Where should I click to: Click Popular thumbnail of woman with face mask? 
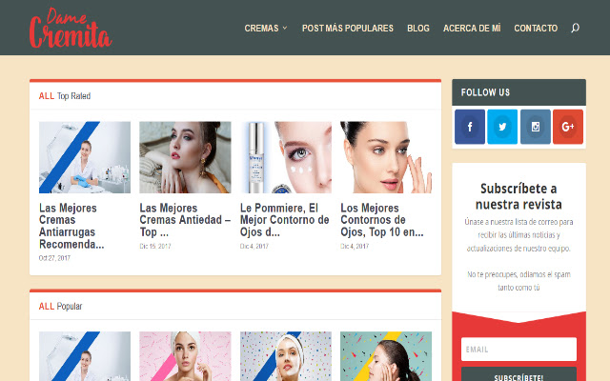tap(286, 356)
